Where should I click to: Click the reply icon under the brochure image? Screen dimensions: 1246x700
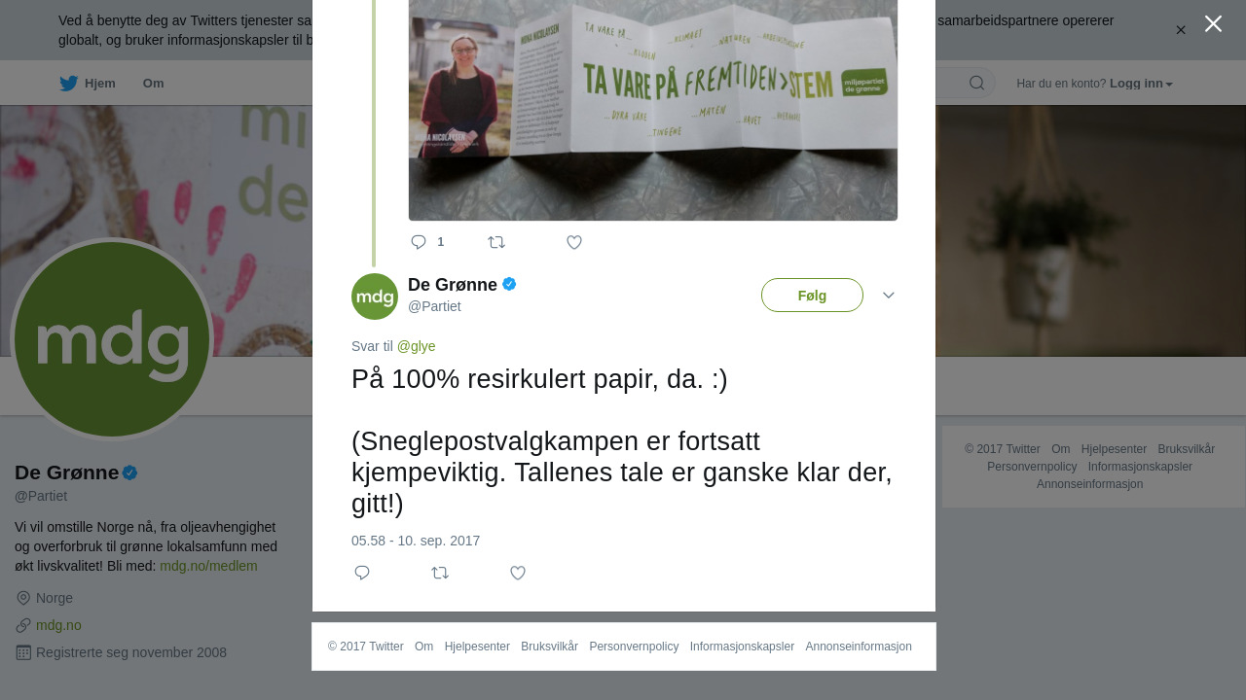tap(419, 242)
